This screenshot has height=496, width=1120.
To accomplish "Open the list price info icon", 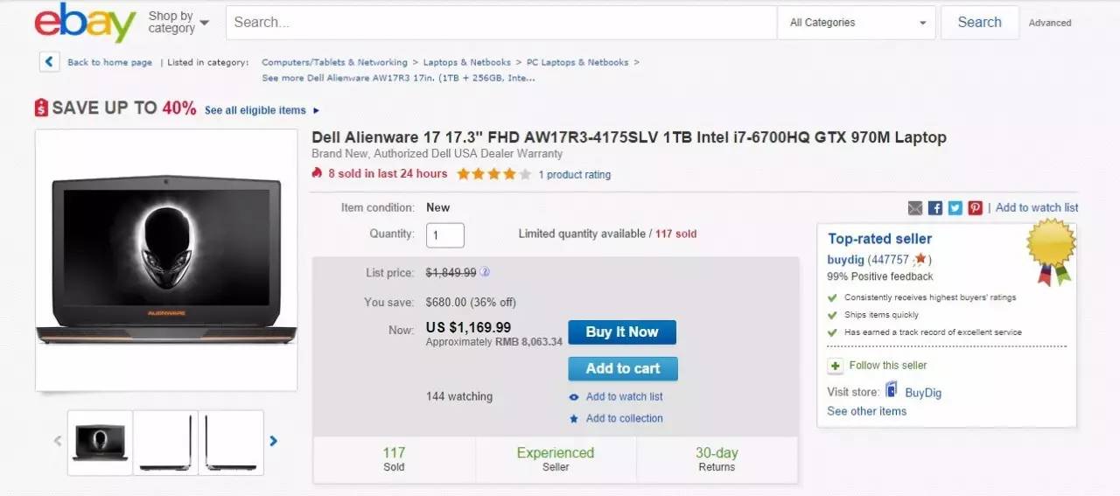I will pyautogui.click(x=485, y=272).
